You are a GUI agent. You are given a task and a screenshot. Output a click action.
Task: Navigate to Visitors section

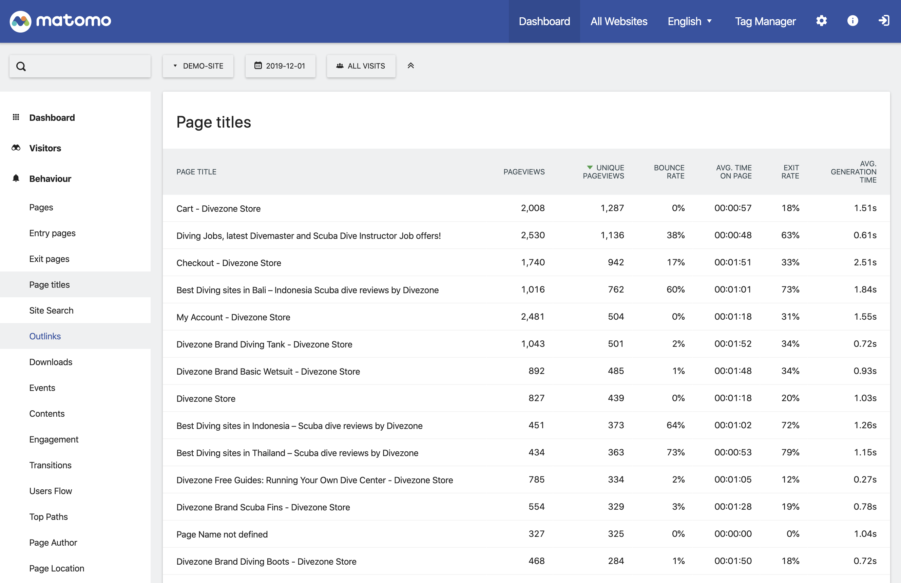pos(45,148)
